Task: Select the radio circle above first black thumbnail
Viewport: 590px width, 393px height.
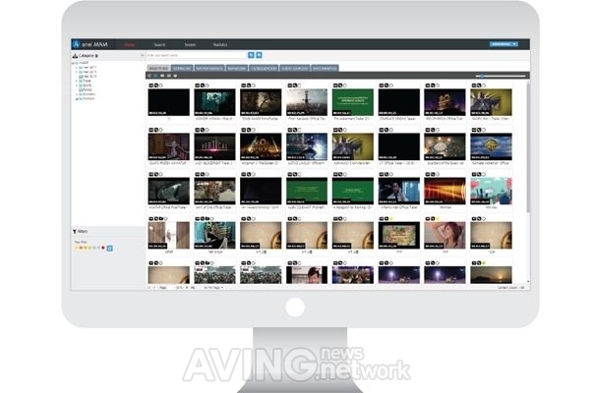Action: (161, 85)
